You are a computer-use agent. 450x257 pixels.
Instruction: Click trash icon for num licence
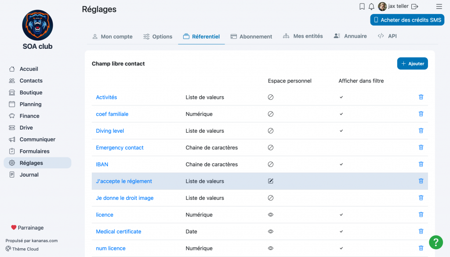tap(421, 248)
